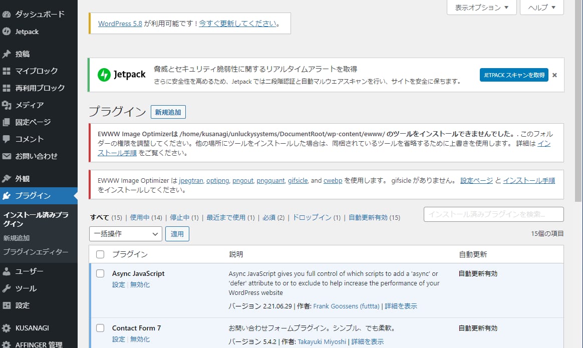Check the Contact Form 7 plugin checkbox

(100, 328)
